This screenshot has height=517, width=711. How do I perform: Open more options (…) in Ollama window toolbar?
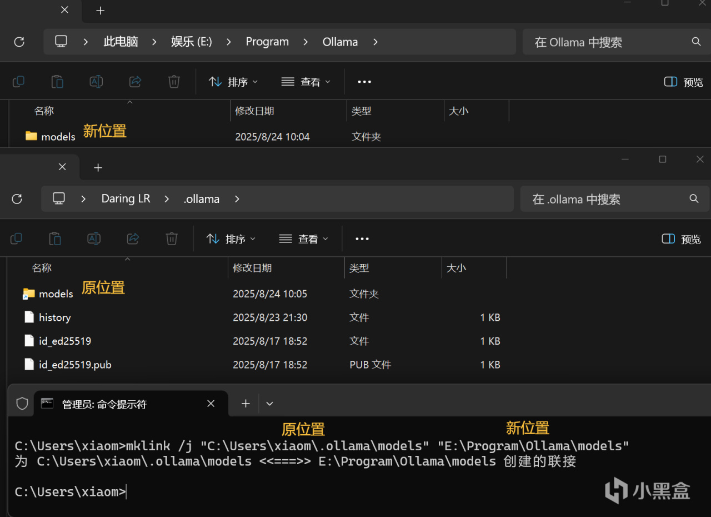[364, 82]
